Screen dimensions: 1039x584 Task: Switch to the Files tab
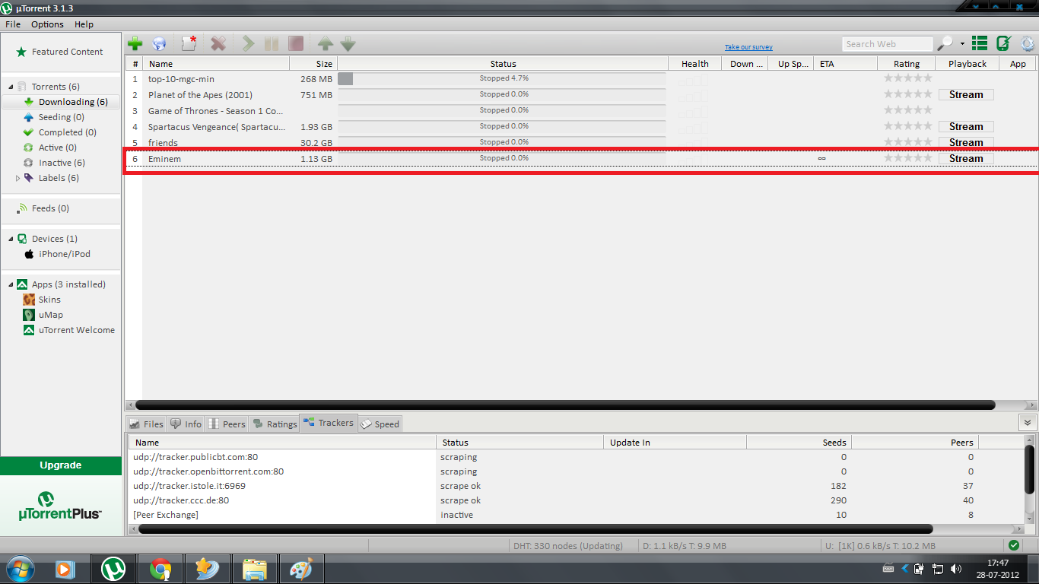[146, 424]
